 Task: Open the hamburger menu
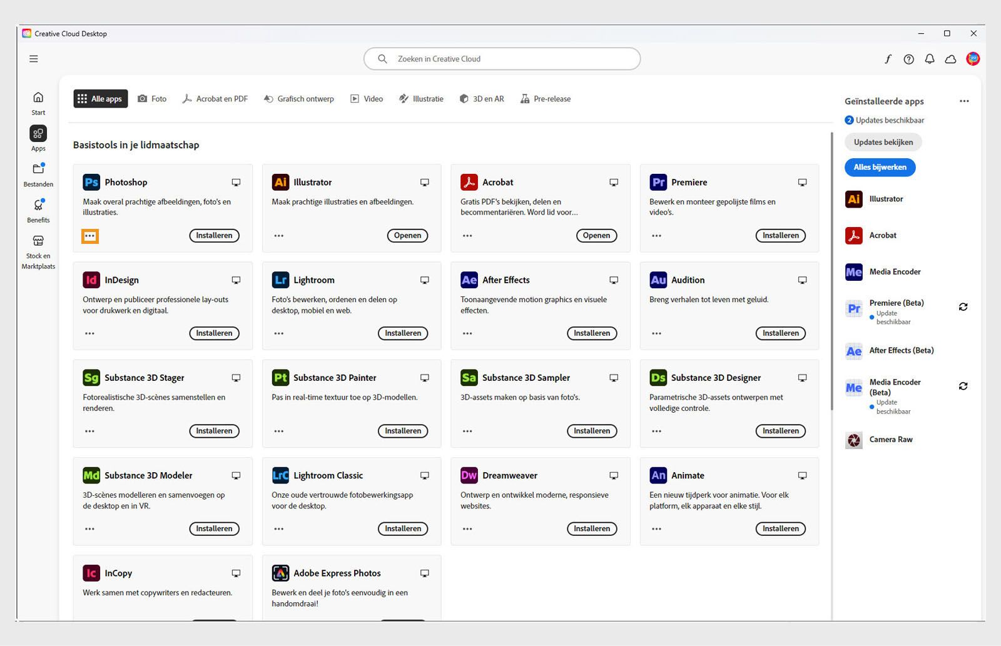pos(34,59)
